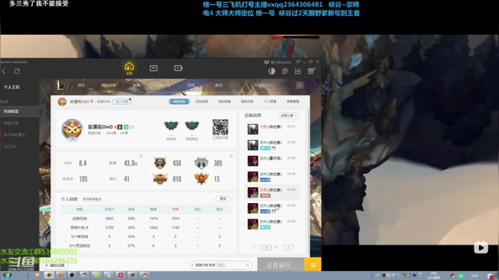Select 英雄联盟 in the sidebar
Image resolution: width=499 pixels, height=280 pixels.
click(19, 112)
